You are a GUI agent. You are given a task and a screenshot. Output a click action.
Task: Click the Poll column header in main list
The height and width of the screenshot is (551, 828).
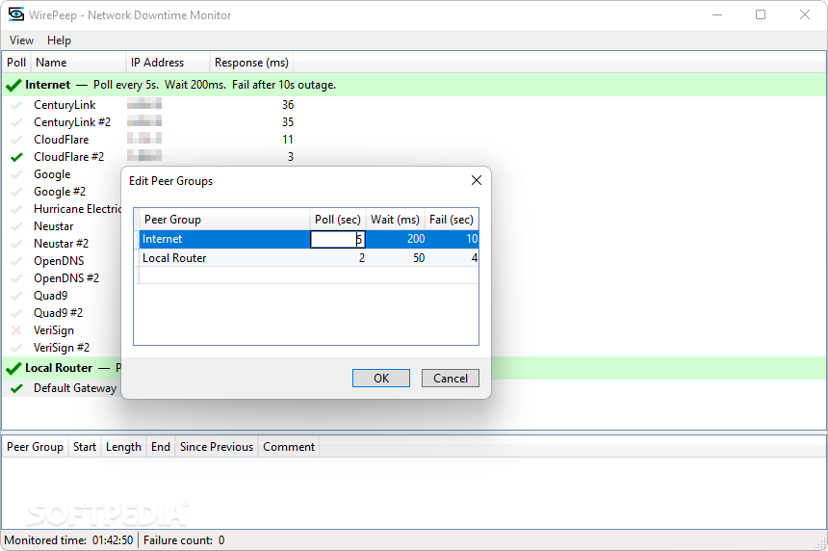tap(16, 63)
